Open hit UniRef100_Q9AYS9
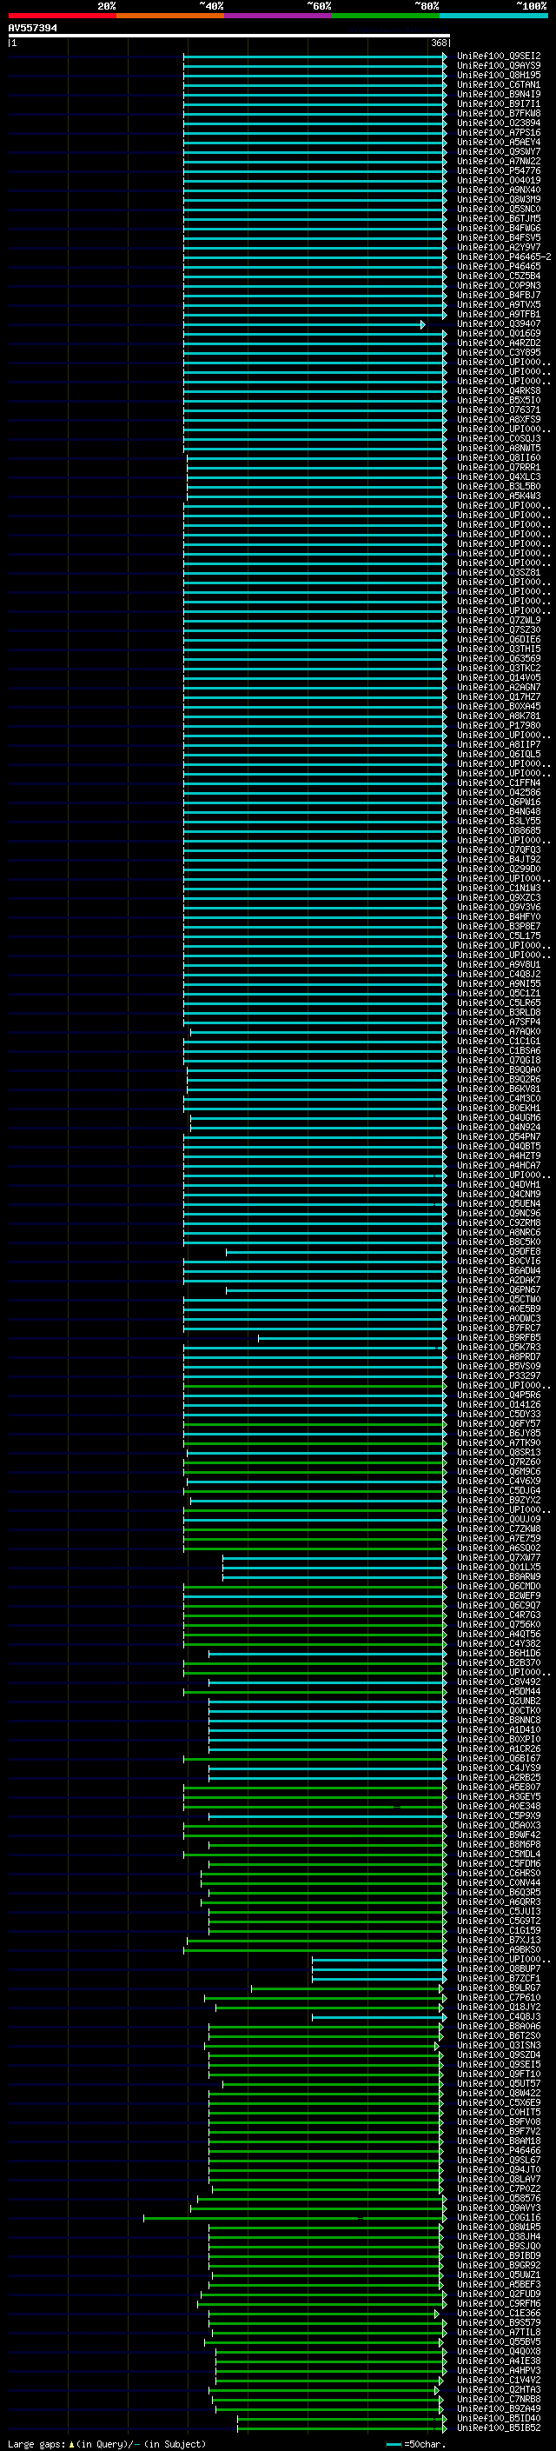 (x=499, y=66)
